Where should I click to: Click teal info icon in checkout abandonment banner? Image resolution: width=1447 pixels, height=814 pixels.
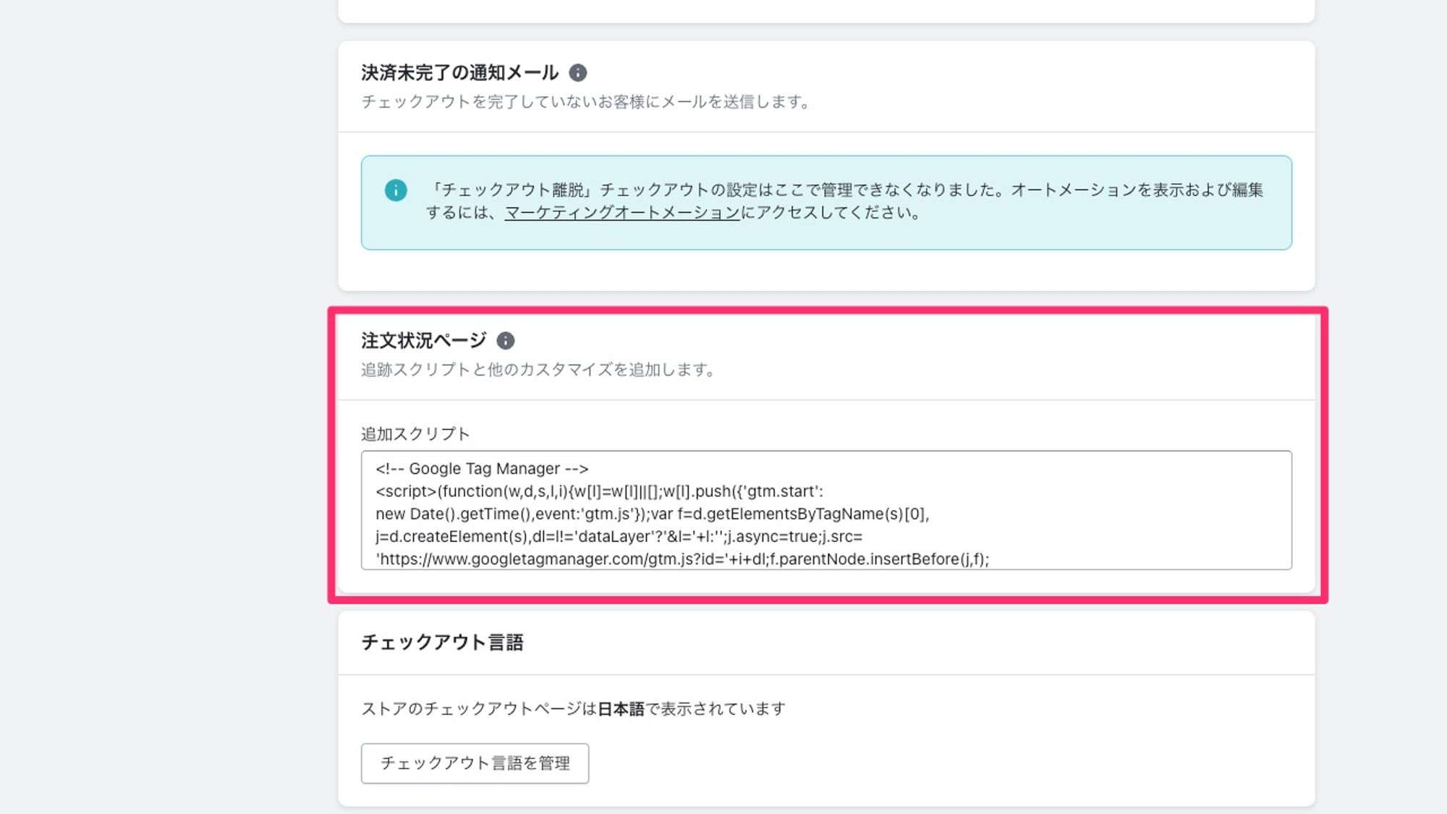(395, 190)
